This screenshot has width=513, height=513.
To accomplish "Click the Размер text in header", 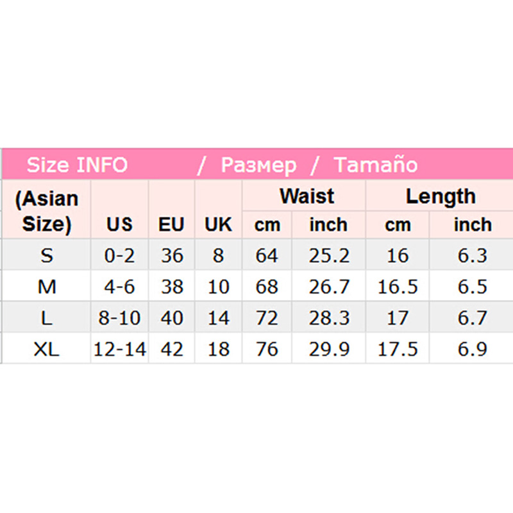I will coord(258,165).
